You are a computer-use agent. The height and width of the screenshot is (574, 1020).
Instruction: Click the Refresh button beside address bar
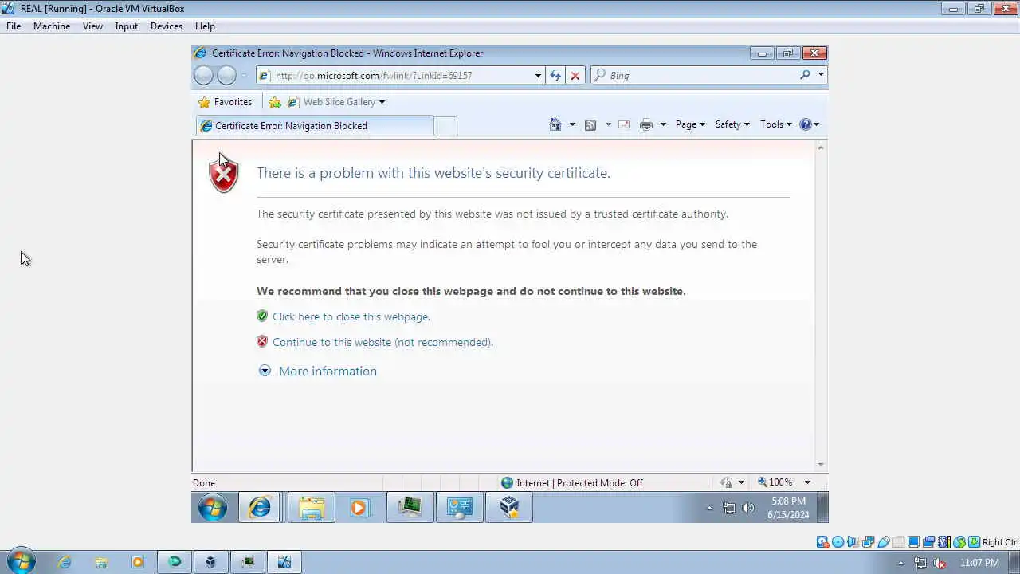[x=555, y=76]
